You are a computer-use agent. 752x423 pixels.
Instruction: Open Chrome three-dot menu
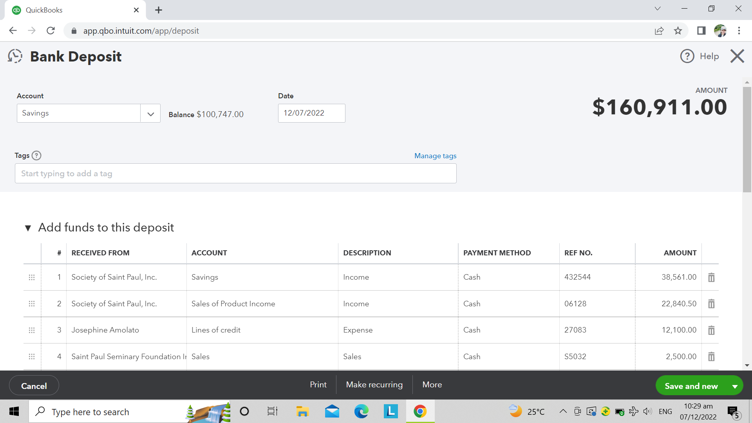[x=739, y=31]
